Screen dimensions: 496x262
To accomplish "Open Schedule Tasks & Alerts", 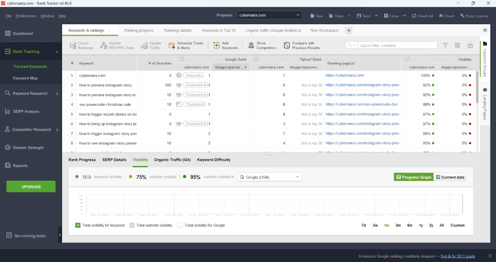I will pos(172,45).
